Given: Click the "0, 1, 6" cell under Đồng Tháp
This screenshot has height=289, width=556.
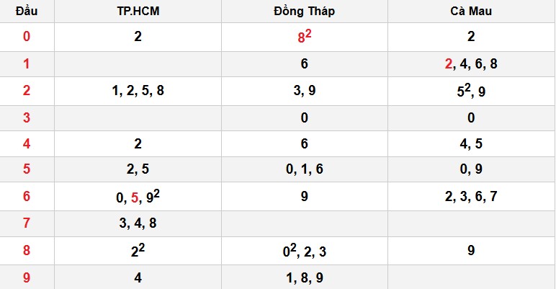Looking at the screenshot, I should 304,170.
